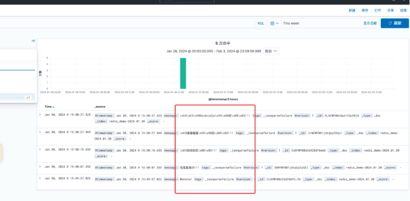
Task: Sort by the Time column arrow
Action: 53,107
